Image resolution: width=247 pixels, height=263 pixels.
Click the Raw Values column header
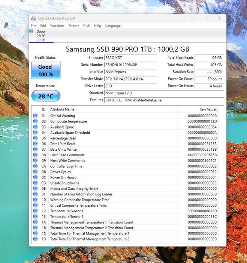198,109
